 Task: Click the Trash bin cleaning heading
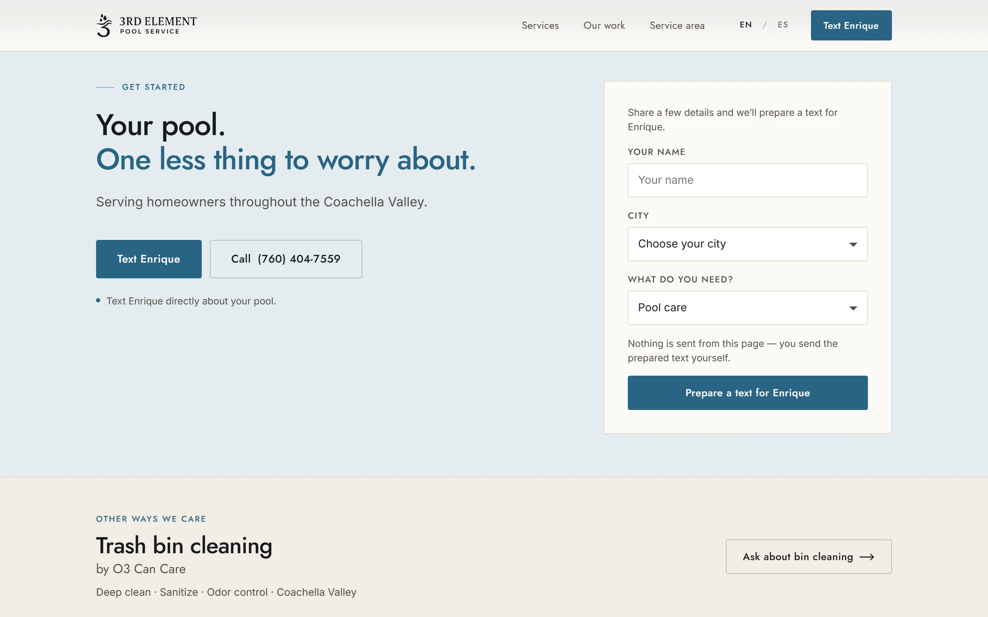pyautogui.click(x=184, y=546)
